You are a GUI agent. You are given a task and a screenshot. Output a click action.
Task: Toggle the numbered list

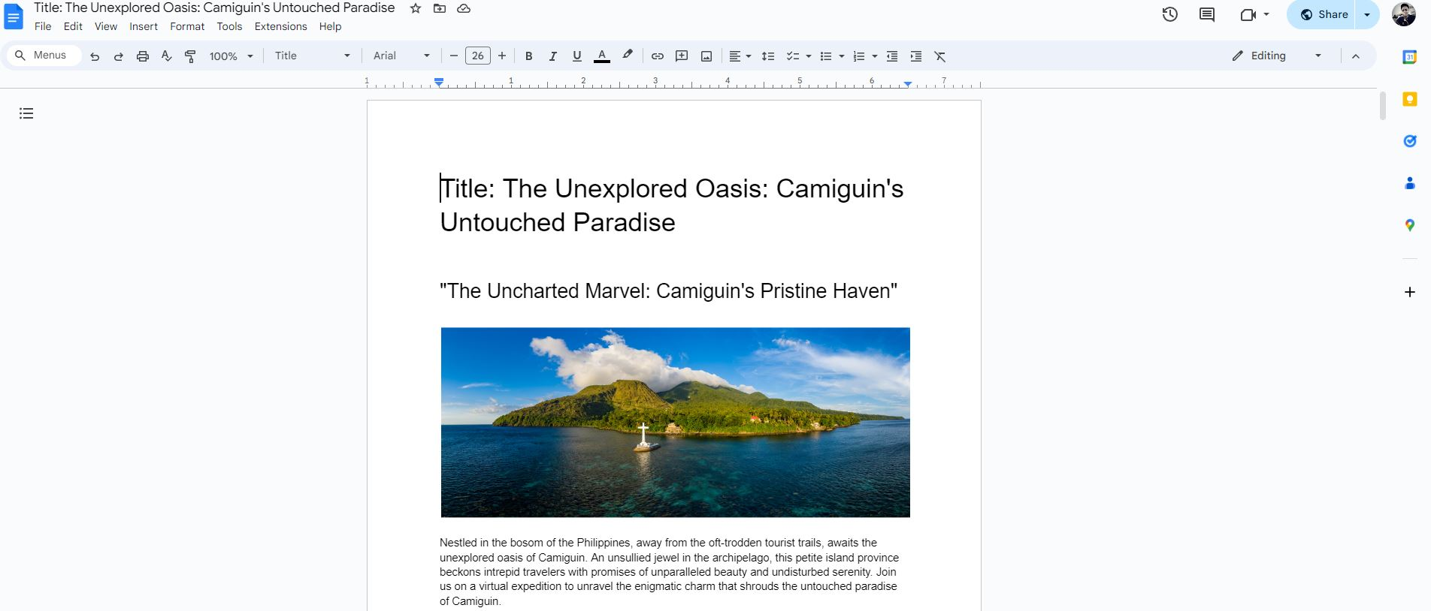coord(858,56)
